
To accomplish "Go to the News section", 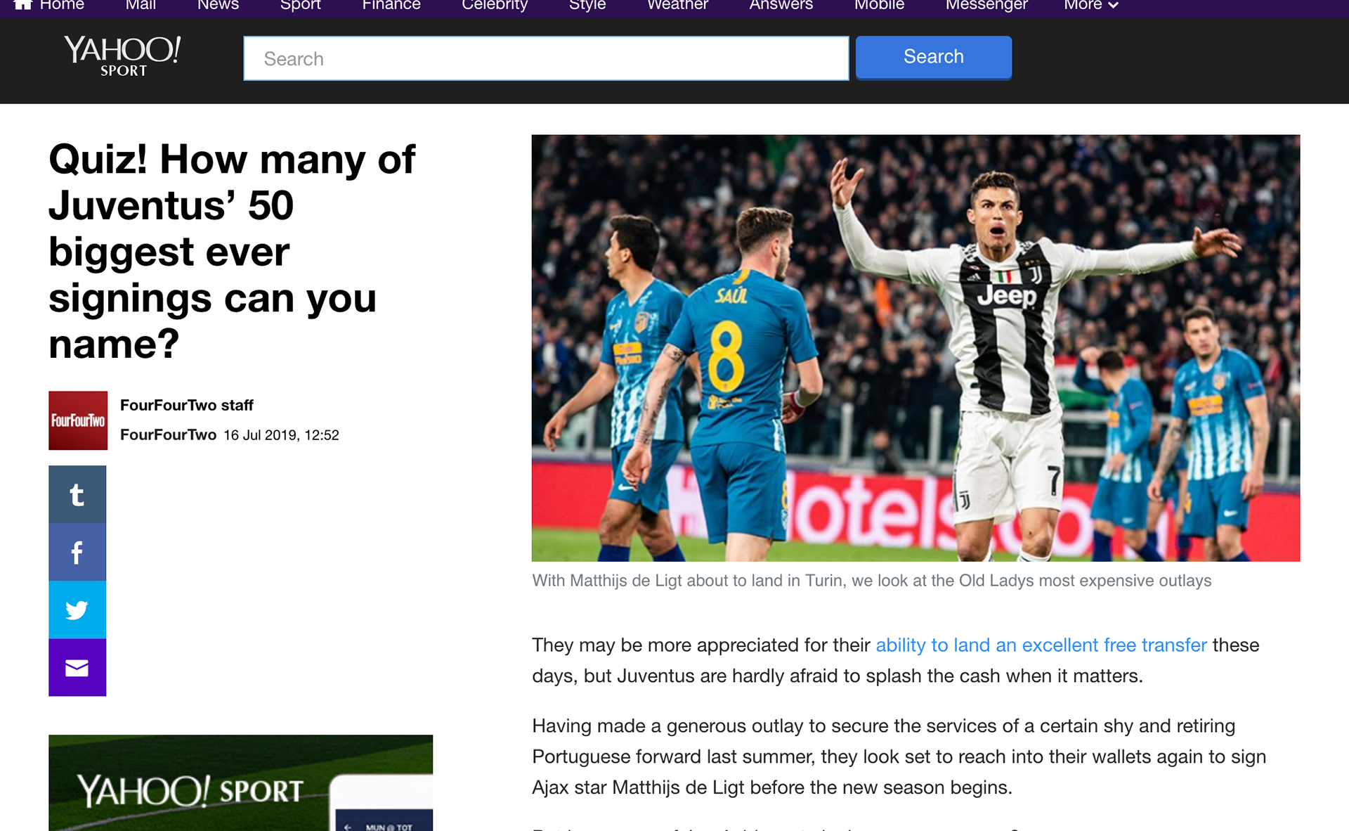I will 218,5.
